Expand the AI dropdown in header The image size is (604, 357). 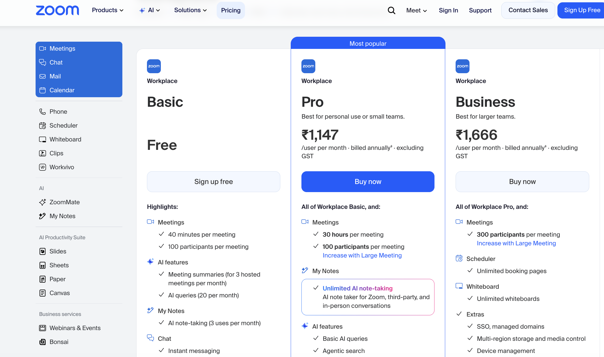point(150,10)
